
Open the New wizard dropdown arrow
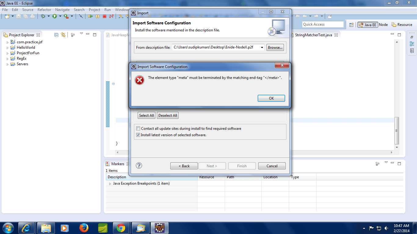point(13,16)
